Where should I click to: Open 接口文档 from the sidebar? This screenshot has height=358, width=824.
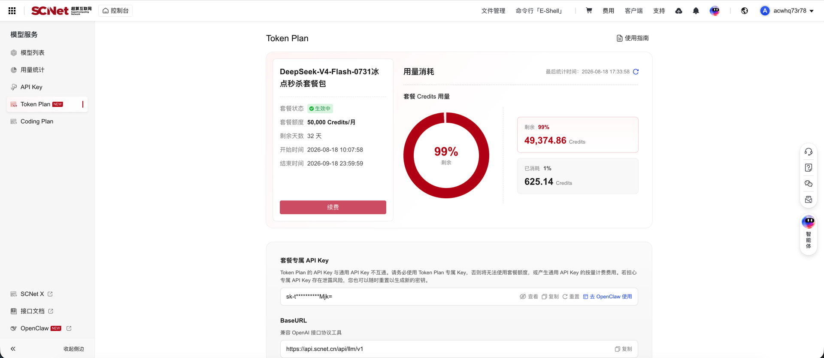pos(33,311)
